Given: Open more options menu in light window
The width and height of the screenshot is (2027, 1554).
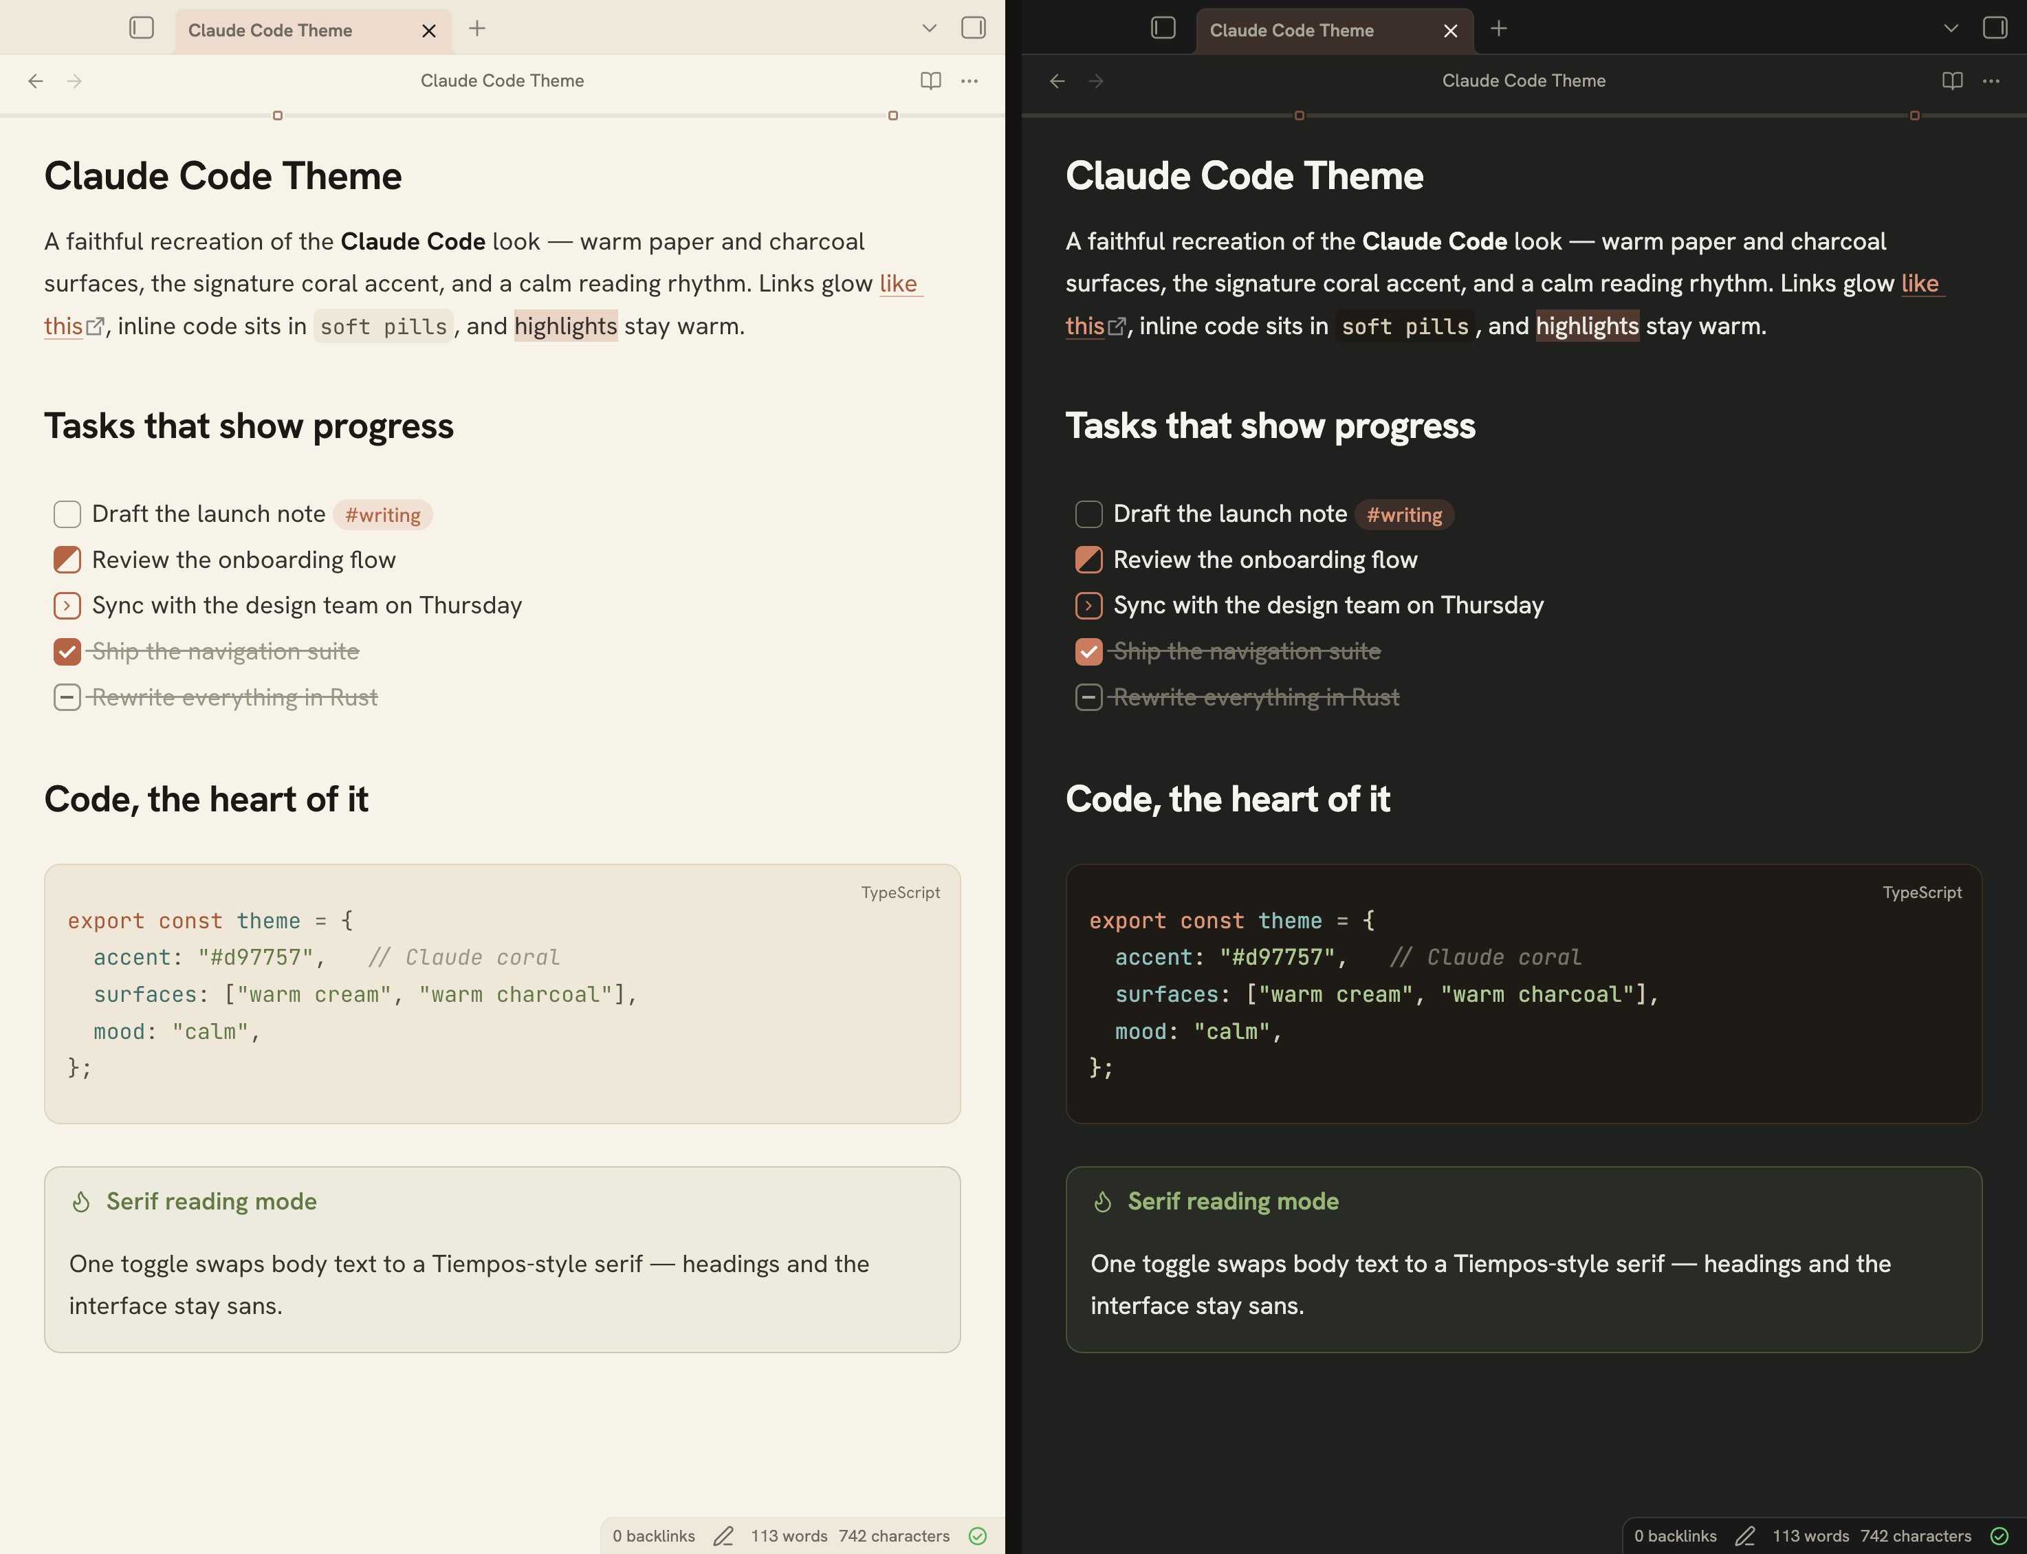Looking at the screenshot, I should pyautogui.click(x=970, y=81).
